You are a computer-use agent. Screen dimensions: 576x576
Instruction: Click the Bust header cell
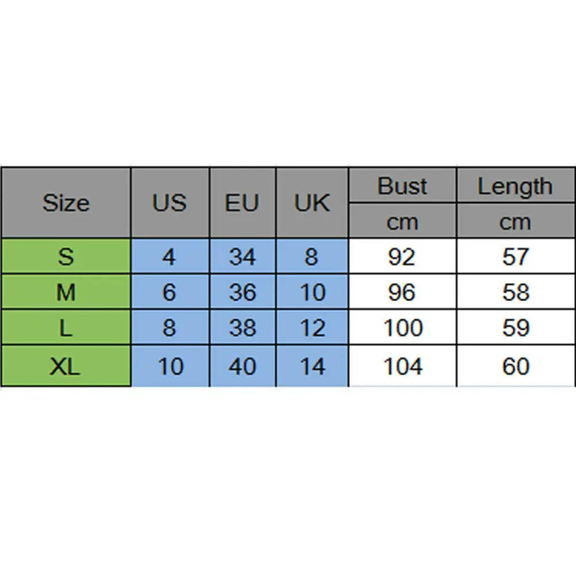coord(403,185)
